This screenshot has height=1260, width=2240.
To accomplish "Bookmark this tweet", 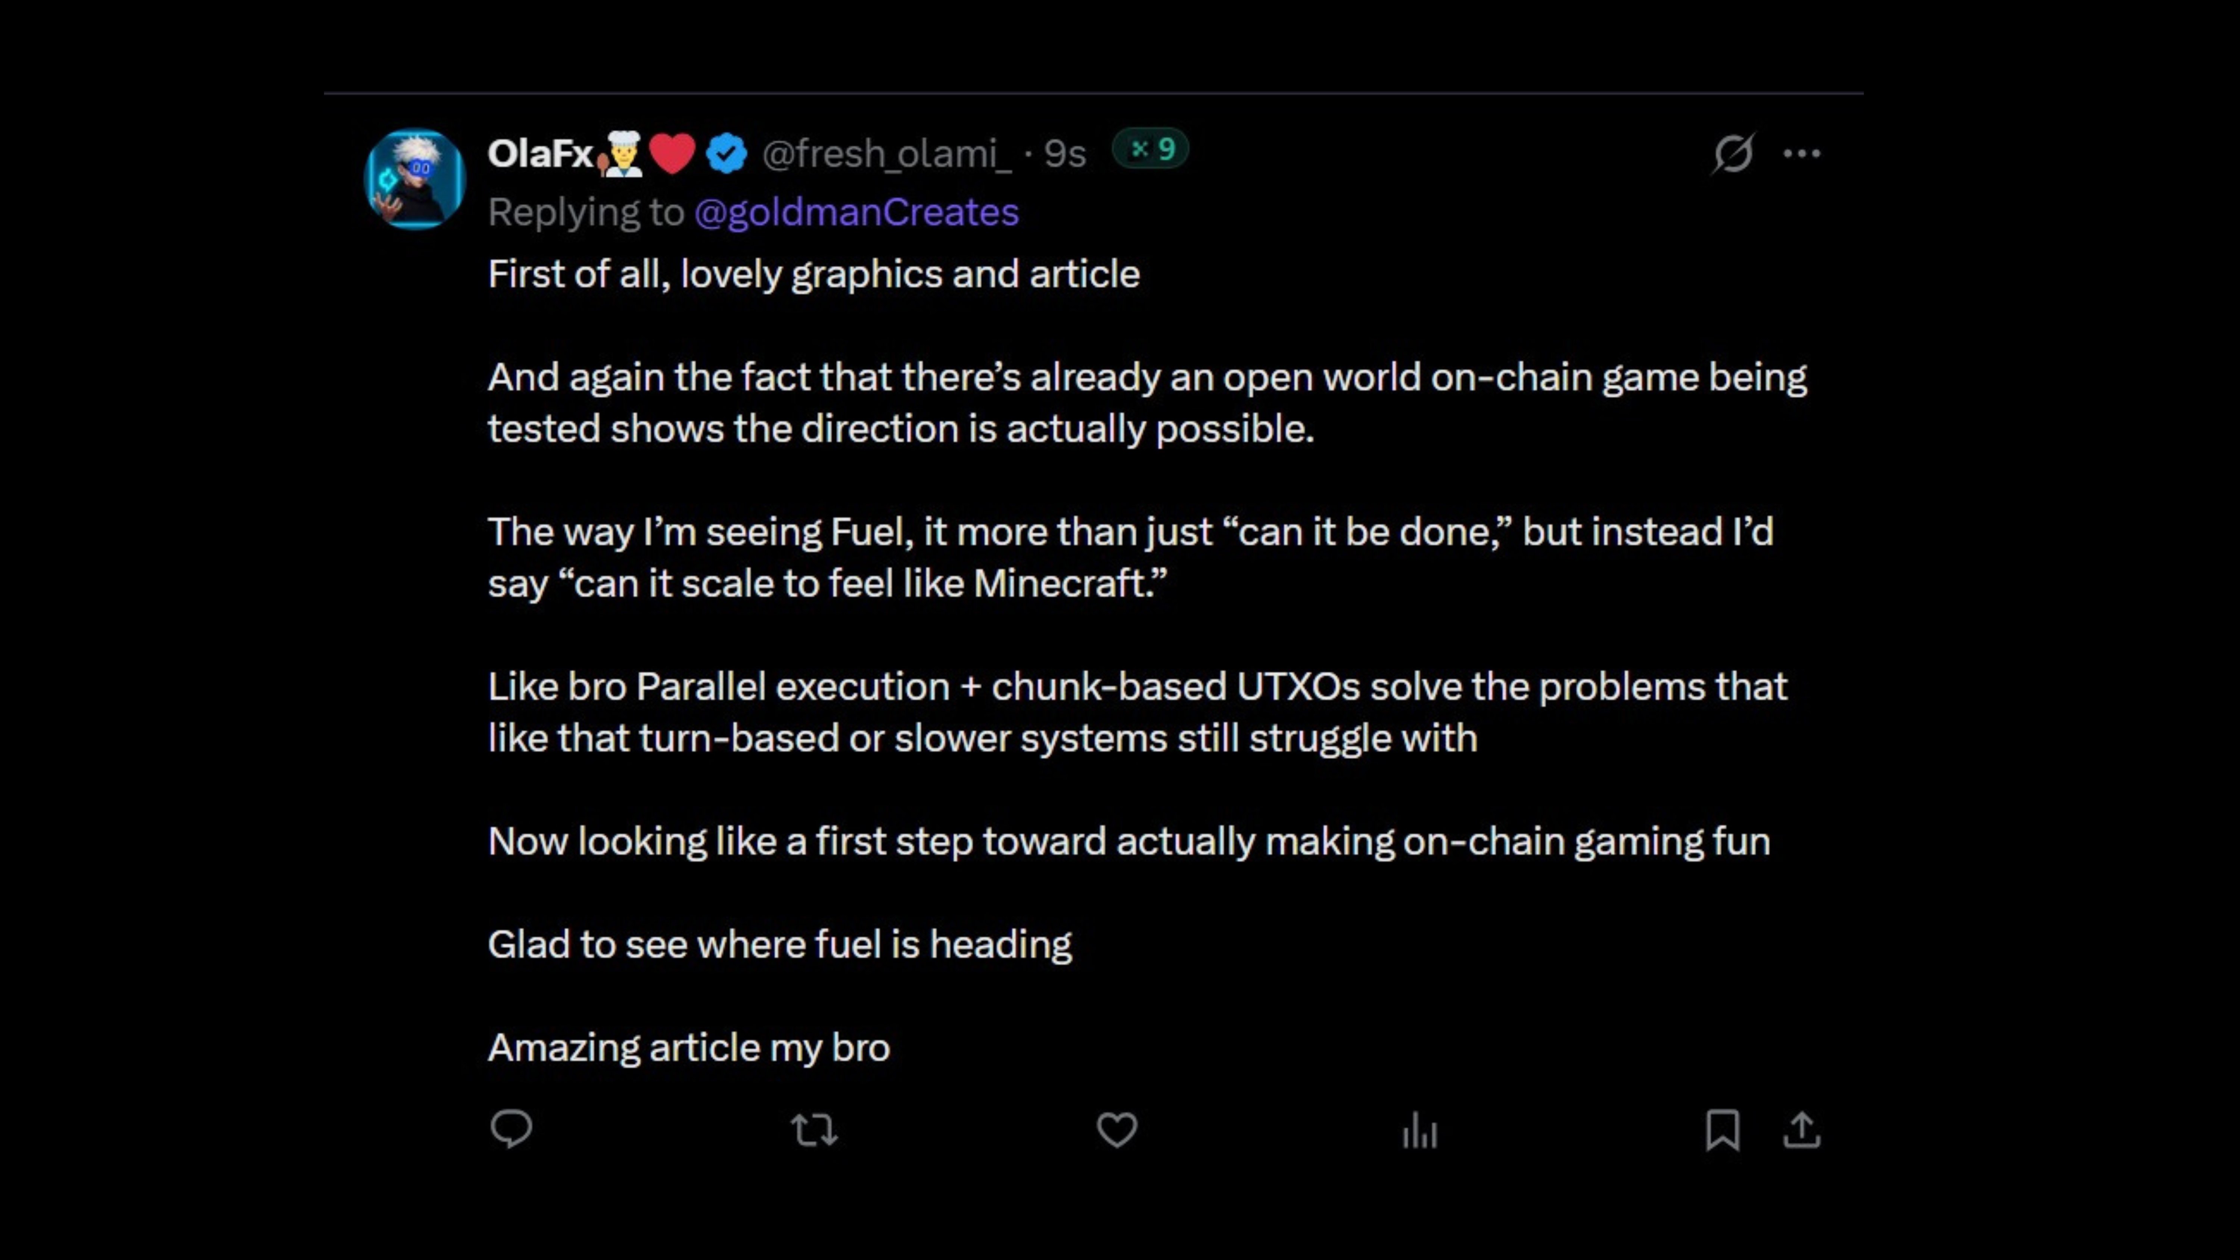I will click(x=1723, y=1130).
